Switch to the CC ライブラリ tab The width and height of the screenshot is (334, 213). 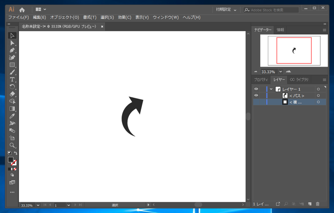(299, 80)
